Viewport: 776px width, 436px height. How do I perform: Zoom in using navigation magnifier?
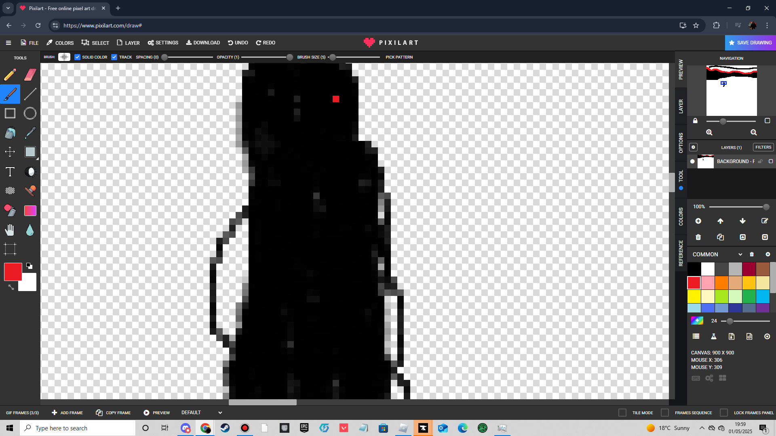(709, 132)
